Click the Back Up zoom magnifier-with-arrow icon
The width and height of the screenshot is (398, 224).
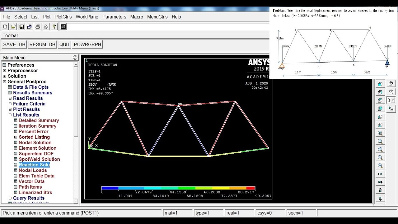pyautogui.click(x=380, y=149)
